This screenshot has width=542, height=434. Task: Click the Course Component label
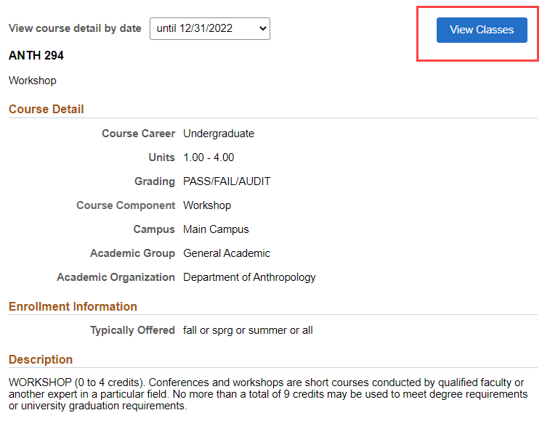click(x=126, y=205)
